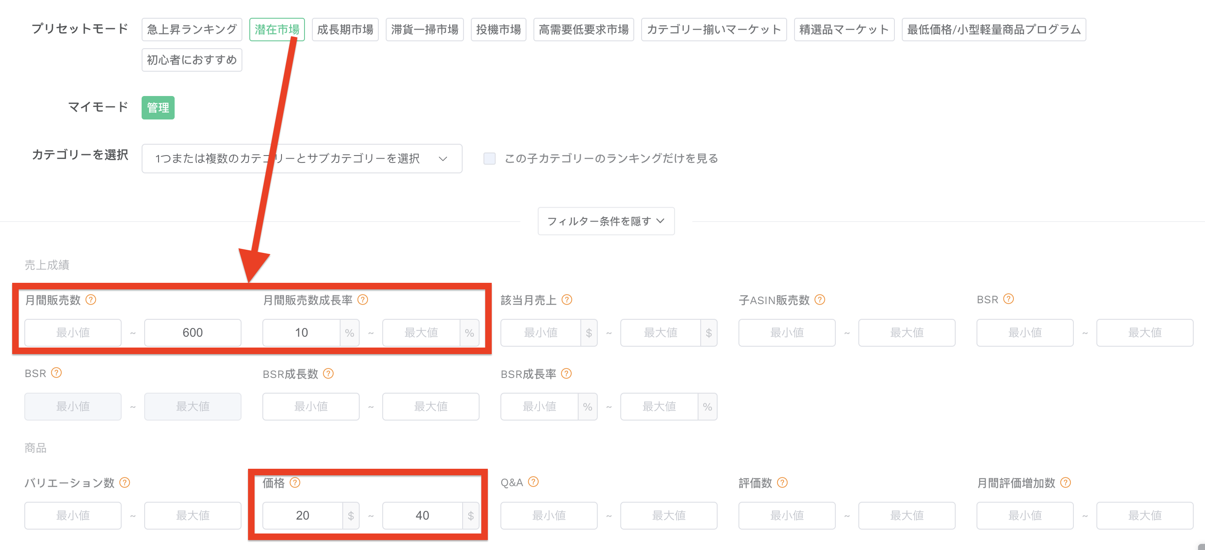The image size is (1205, 550).
Task: Open help icon beside BSR in second row
Action: pos(56,373)
